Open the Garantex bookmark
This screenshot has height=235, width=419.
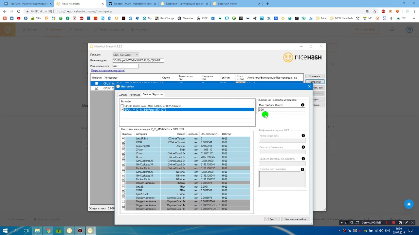[185, 18]
